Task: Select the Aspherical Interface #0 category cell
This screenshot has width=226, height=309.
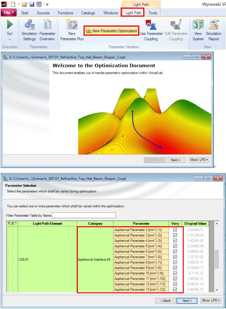Action: click(x=95, y=259)
